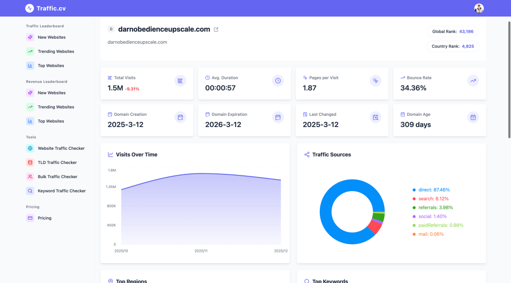511x283 pixels.
Task: Click the 1.87 pages per visit value
Action: pos(309,88)
